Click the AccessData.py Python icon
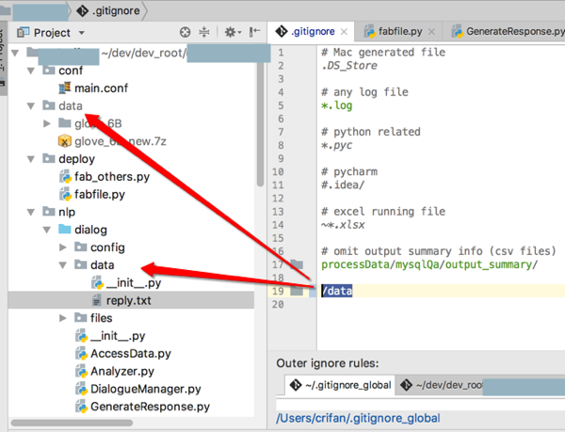The height and width of the screenshot is (432, 565). point(81,353)
